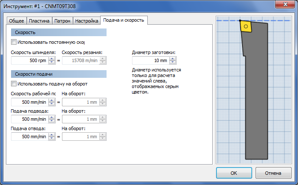Click the Диаметр заготовки label
Screen dimensions: 298x185
pyautogui.click(x=154, y=52)
